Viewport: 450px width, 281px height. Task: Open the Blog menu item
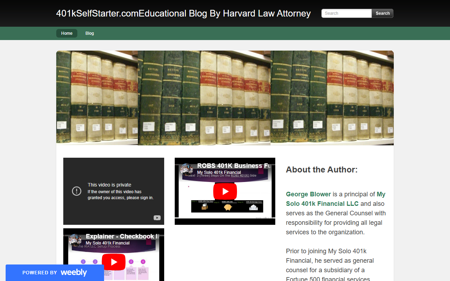click(x=90, y=33)
